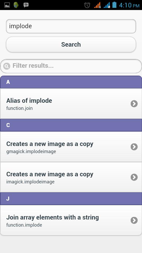Image resolution: width=142 pixels, height=253 pixels.
Task: Open the BBM message notification icon
Action: click(x=26, y=5)
